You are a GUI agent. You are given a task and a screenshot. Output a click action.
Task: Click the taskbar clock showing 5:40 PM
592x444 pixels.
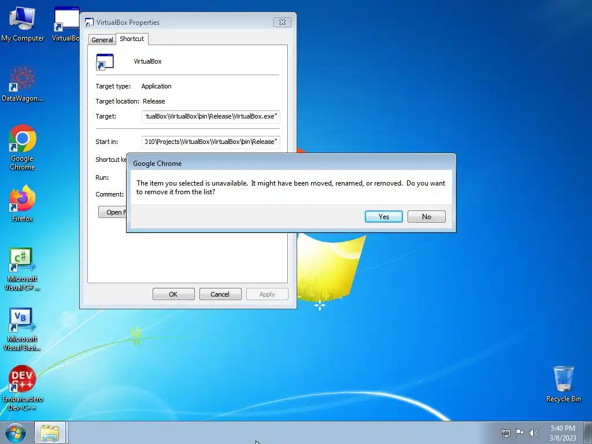coord(563,432)
